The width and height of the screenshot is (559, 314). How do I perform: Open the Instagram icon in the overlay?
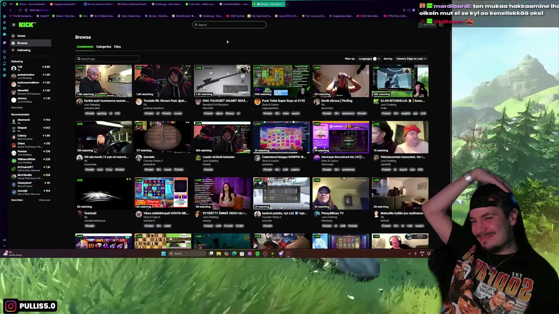point(11,306)
